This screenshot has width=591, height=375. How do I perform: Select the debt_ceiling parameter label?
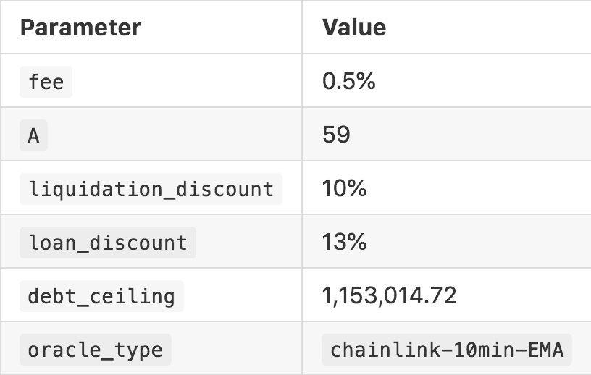coord(101,295)
